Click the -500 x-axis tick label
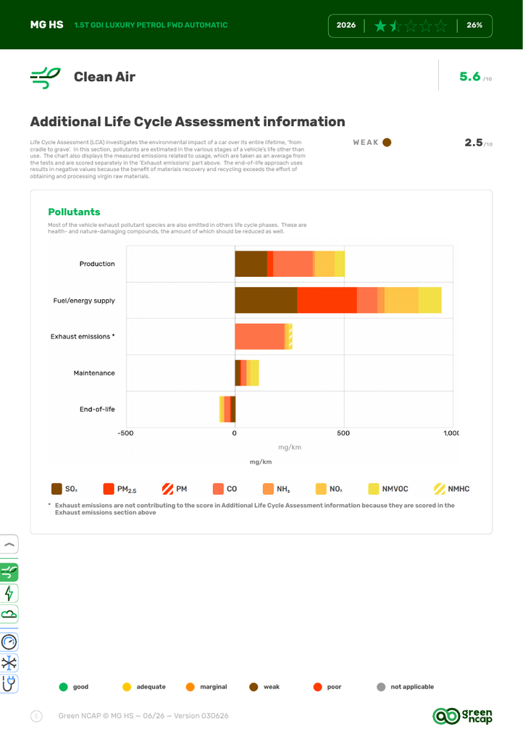 [x=125, y=433]
